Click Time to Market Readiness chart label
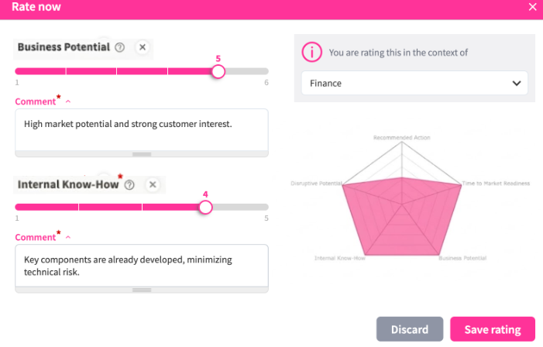 tap(496, 184)
